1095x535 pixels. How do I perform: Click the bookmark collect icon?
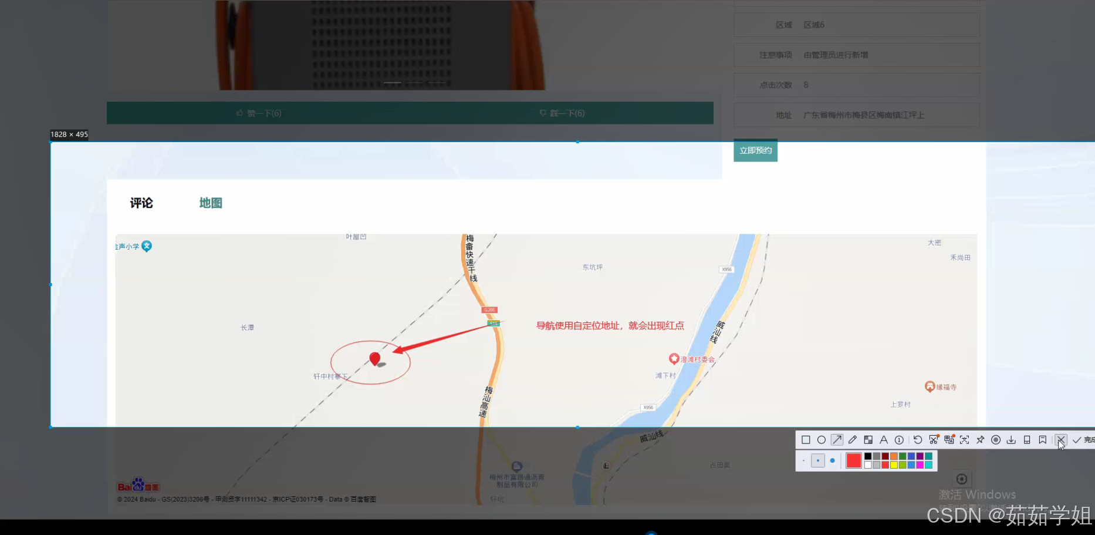[1042, 440]
